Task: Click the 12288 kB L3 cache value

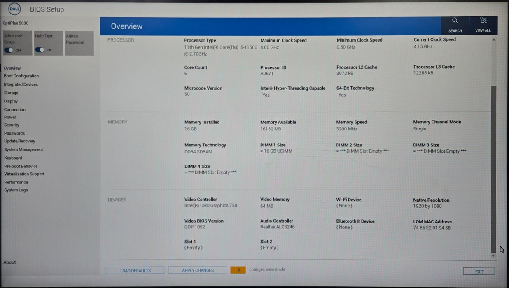Action: tap(423, 73)
